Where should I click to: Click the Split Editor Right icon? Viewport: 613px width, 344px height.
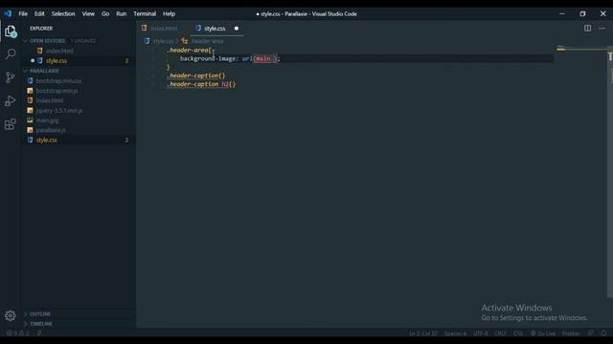(587, 28)
